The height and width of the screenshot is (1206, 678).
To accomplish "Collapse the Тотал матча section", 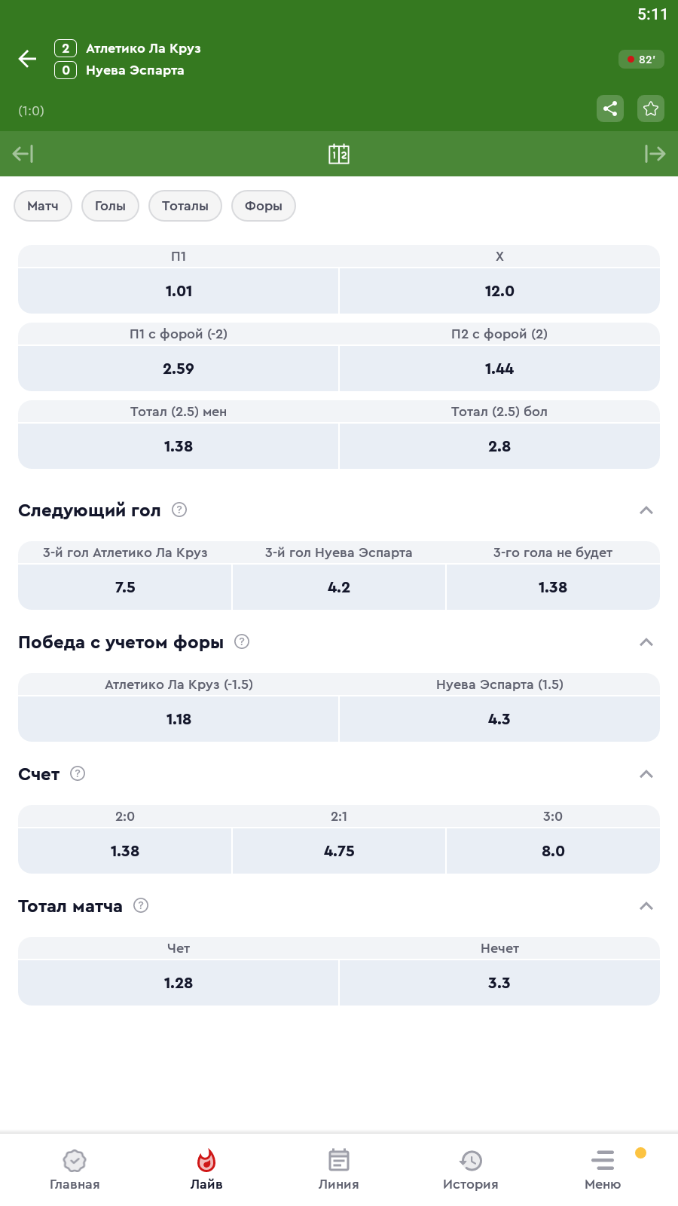I will [x=646, y=906].
